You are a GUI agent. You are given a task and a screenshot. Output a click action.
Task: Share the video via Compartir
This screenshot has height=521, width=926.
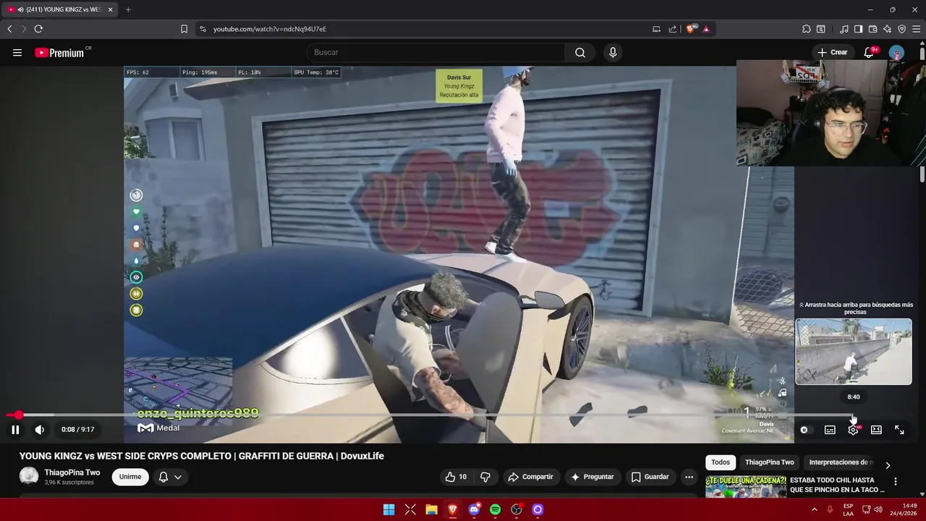point(530,477)
